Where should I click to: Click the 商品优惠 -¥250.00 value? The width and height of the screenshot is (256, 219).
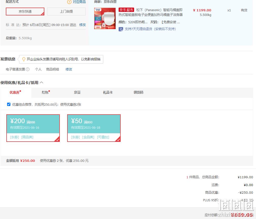pos(246,193)
